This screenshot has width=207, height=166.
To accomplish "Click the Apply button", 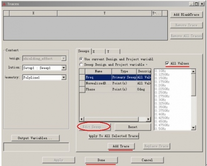I will [59, 160].
